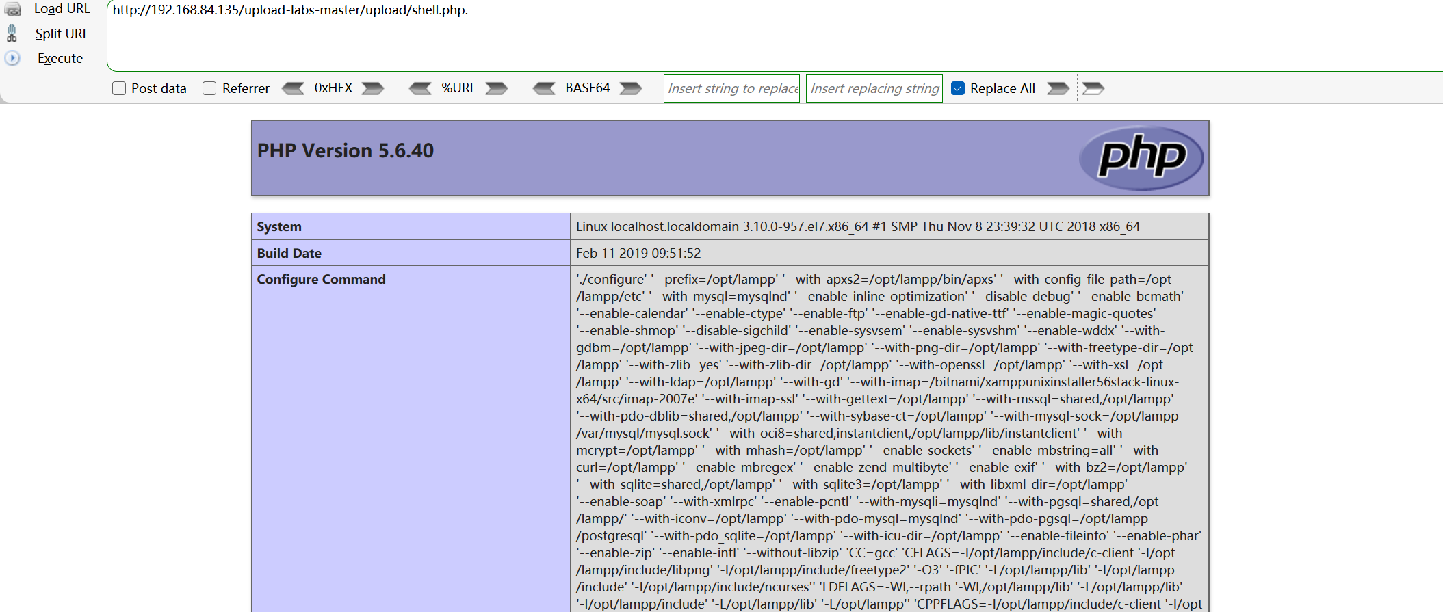Click Load URL button label
1443x612 pixels.
[x=62, y=9]
